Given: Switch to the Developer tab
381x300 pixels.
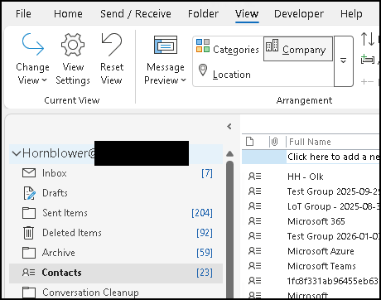Looking at the screenshot, I should click(x=299, y=13).
